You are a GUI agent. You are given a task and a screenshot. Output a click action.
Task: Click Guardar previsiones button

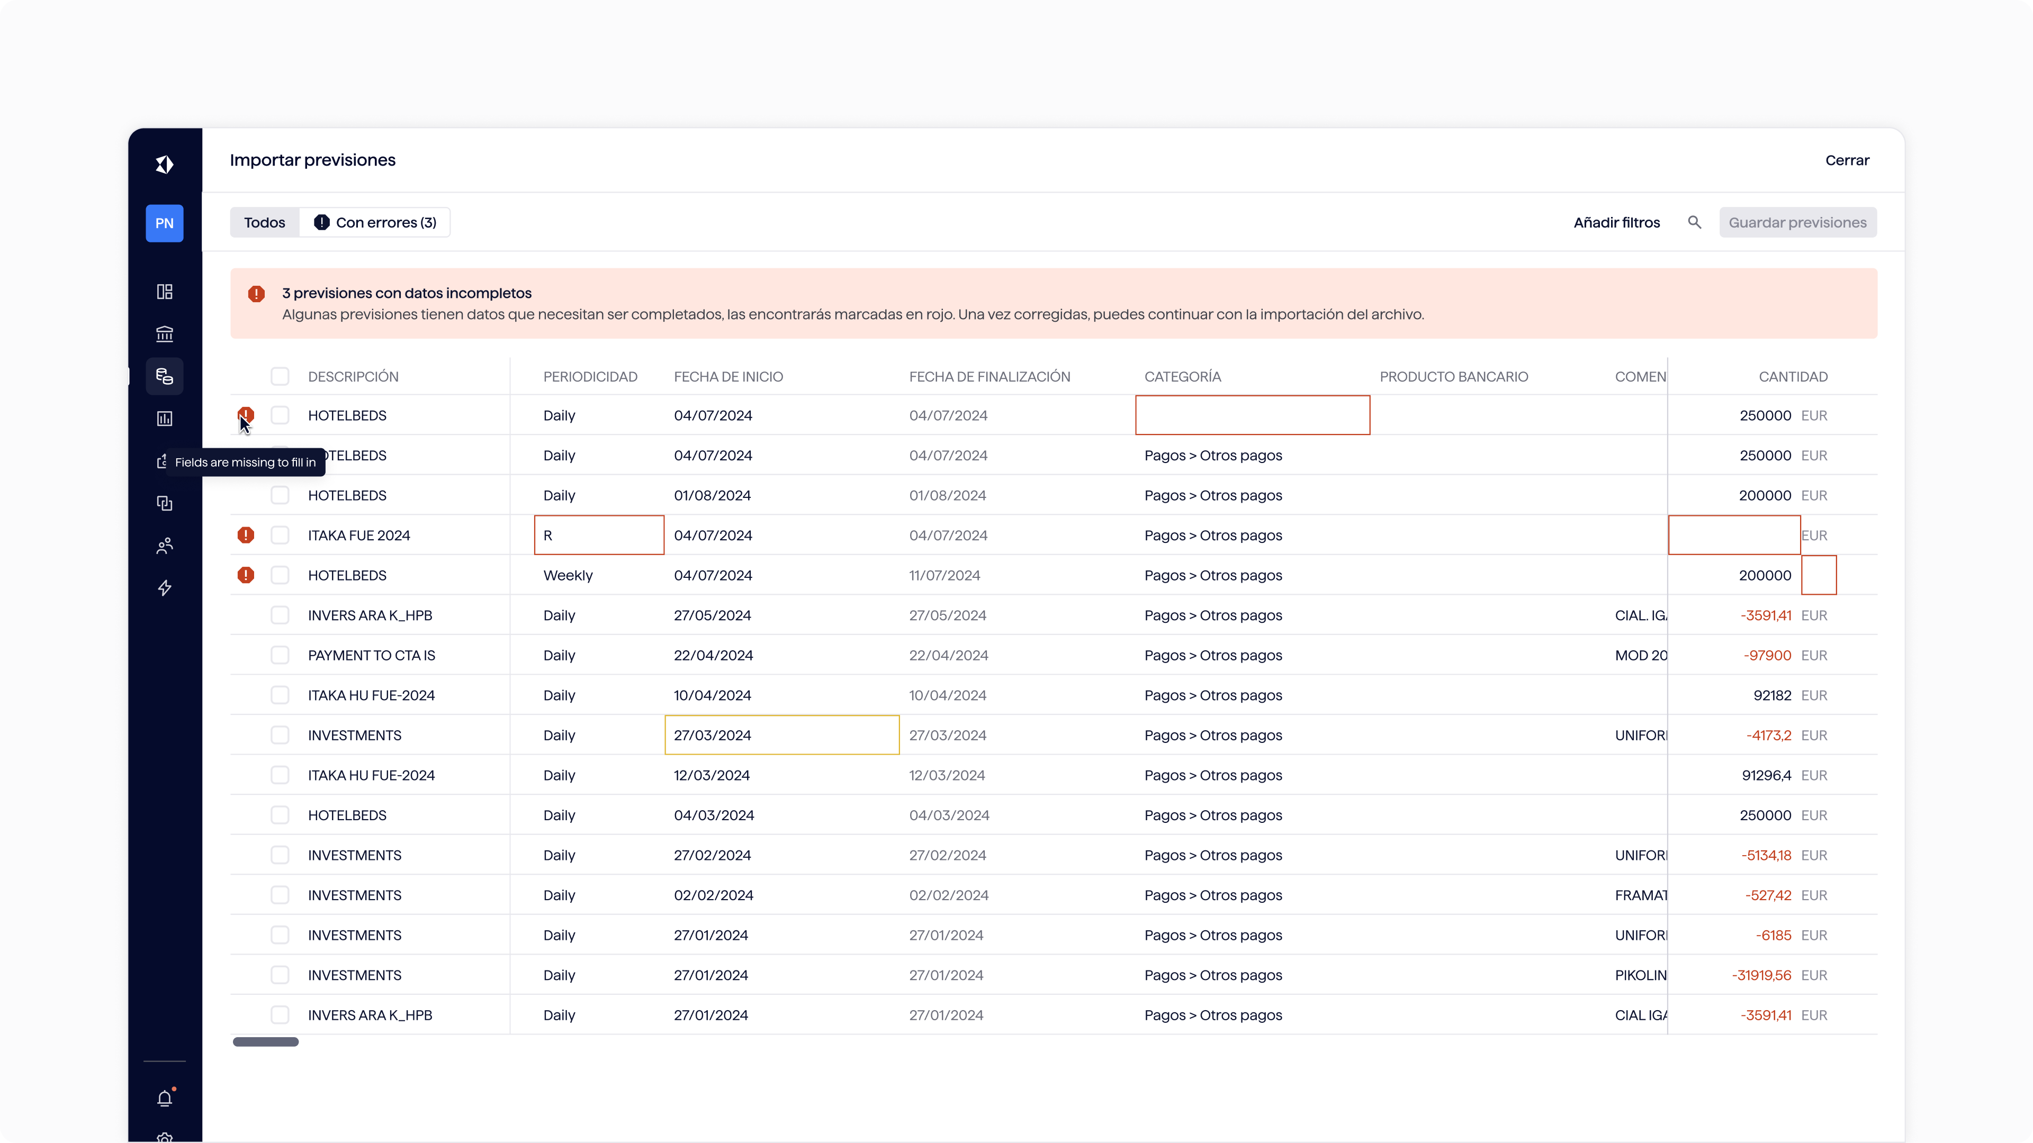click(1797, 222)
